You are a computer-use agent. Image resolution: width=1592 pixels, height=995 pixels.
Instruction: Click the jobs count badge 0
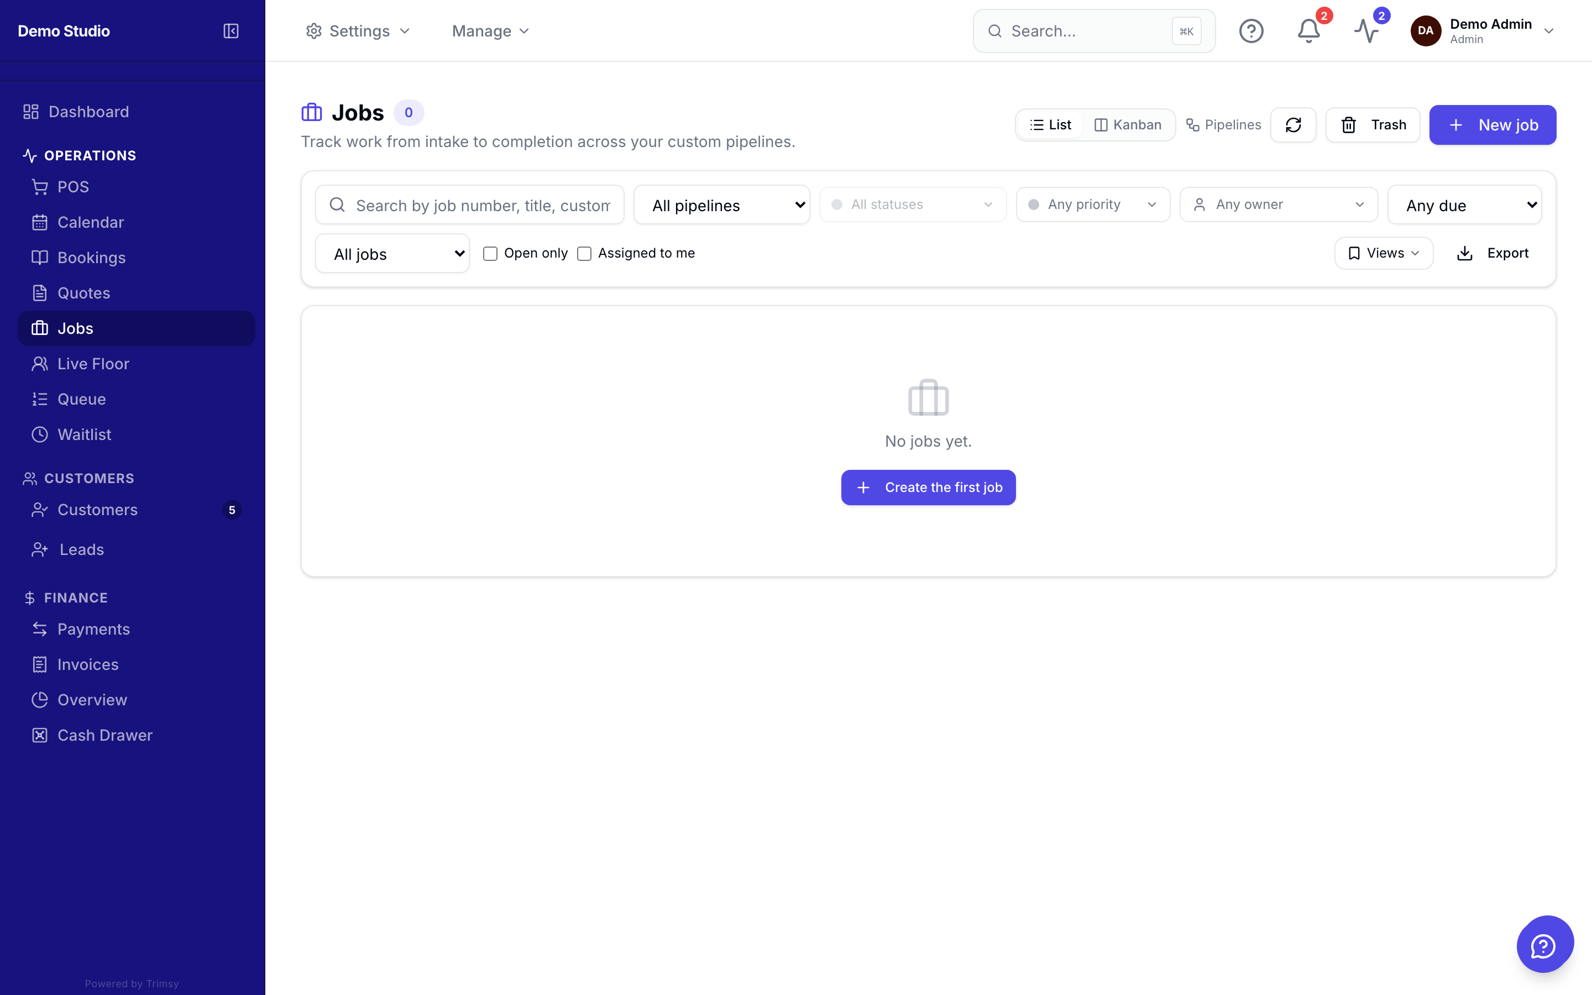coord(409,113)
